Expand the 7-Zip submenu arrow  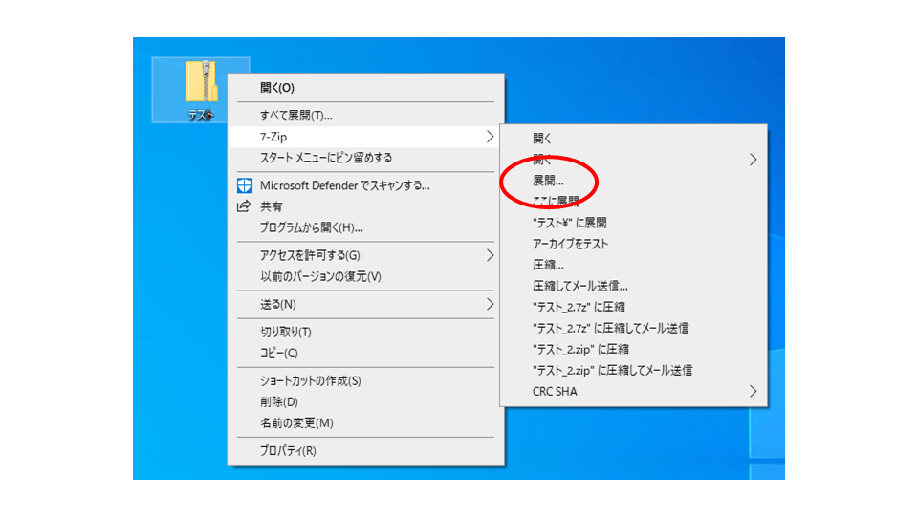(x=490, y=138)
